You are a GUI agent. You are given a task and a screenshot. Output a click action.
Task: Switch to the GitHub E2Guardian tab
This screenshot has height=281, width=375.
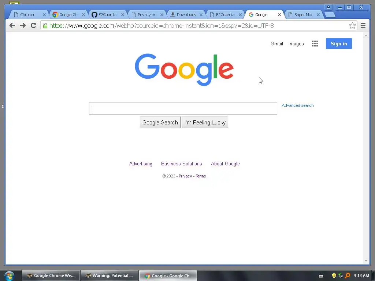[107, 15]
